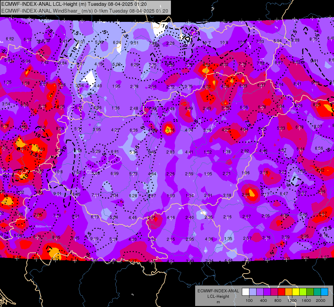
Task: Click the grid value 5.73
Action: tap(133, 174)
